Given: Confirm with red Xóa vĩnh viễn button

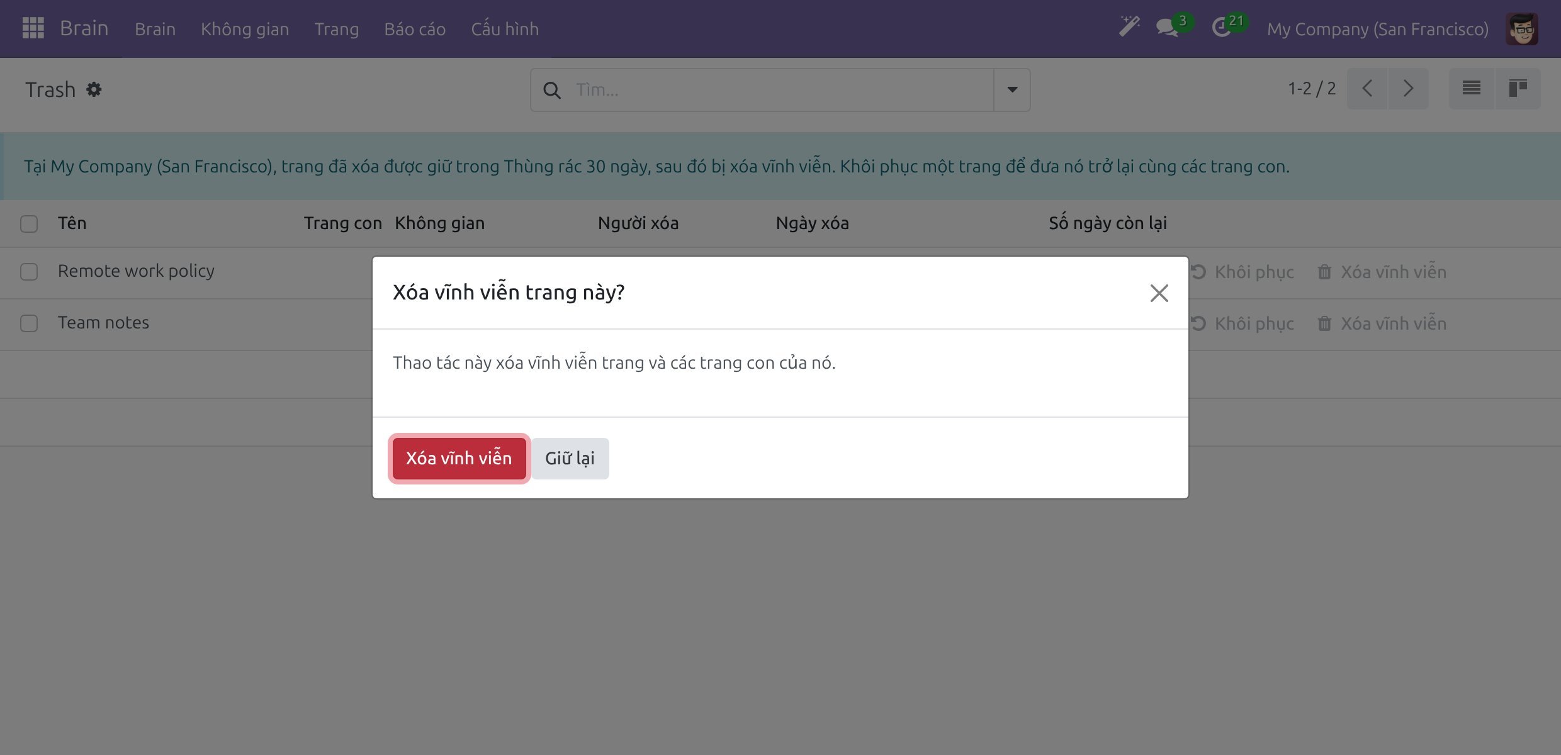Looking at the screenshot, I should tap(459, 458).
